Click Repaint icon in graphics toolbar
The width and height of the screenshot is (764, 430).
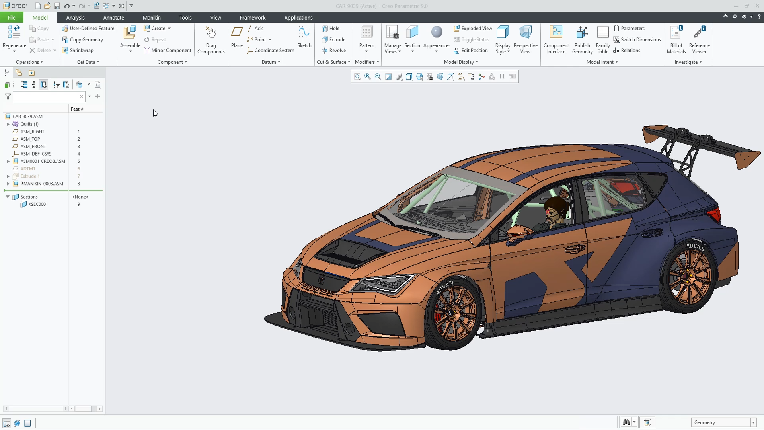point(388,76)
